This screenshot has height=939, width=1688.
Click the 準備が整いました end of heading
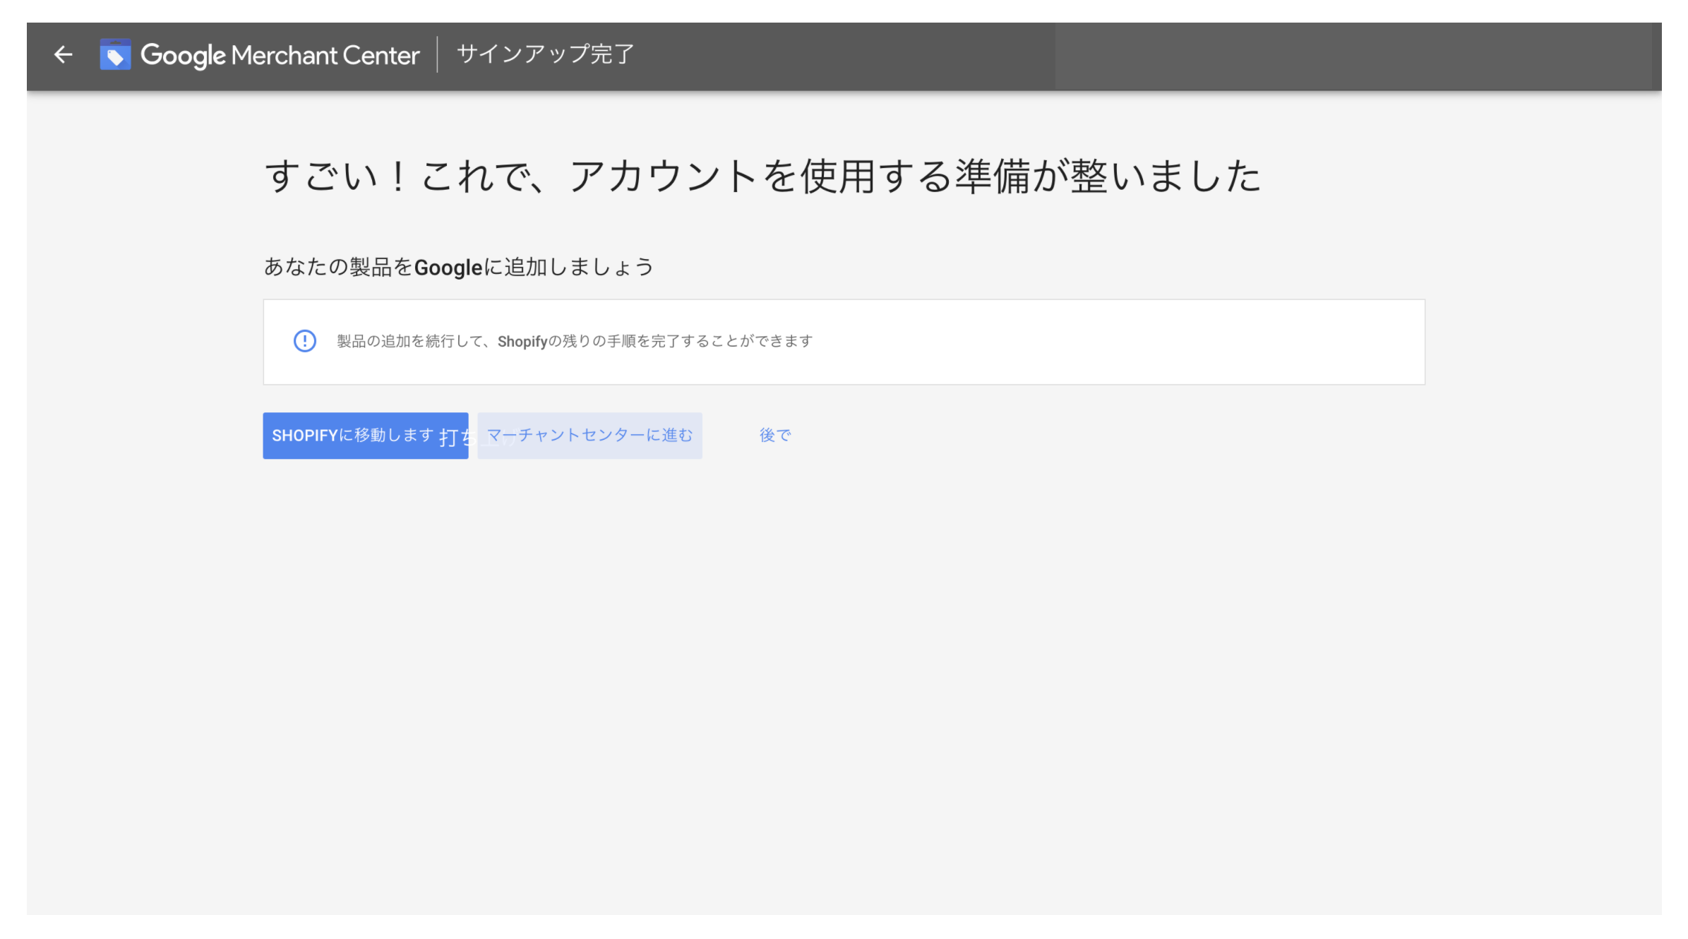coord(1108,177)
